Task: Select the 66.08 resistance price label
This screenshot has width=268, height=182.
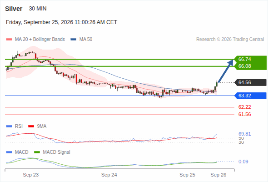Action: (244, 66)
